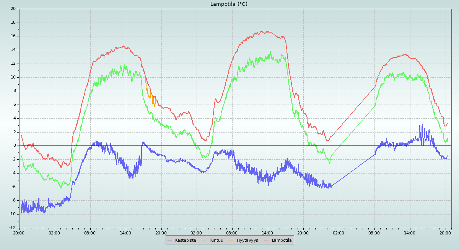This screenshot has height=249, width=459.
Task: Click the green Tuntuu legend line marker
Action: (204, 241)
